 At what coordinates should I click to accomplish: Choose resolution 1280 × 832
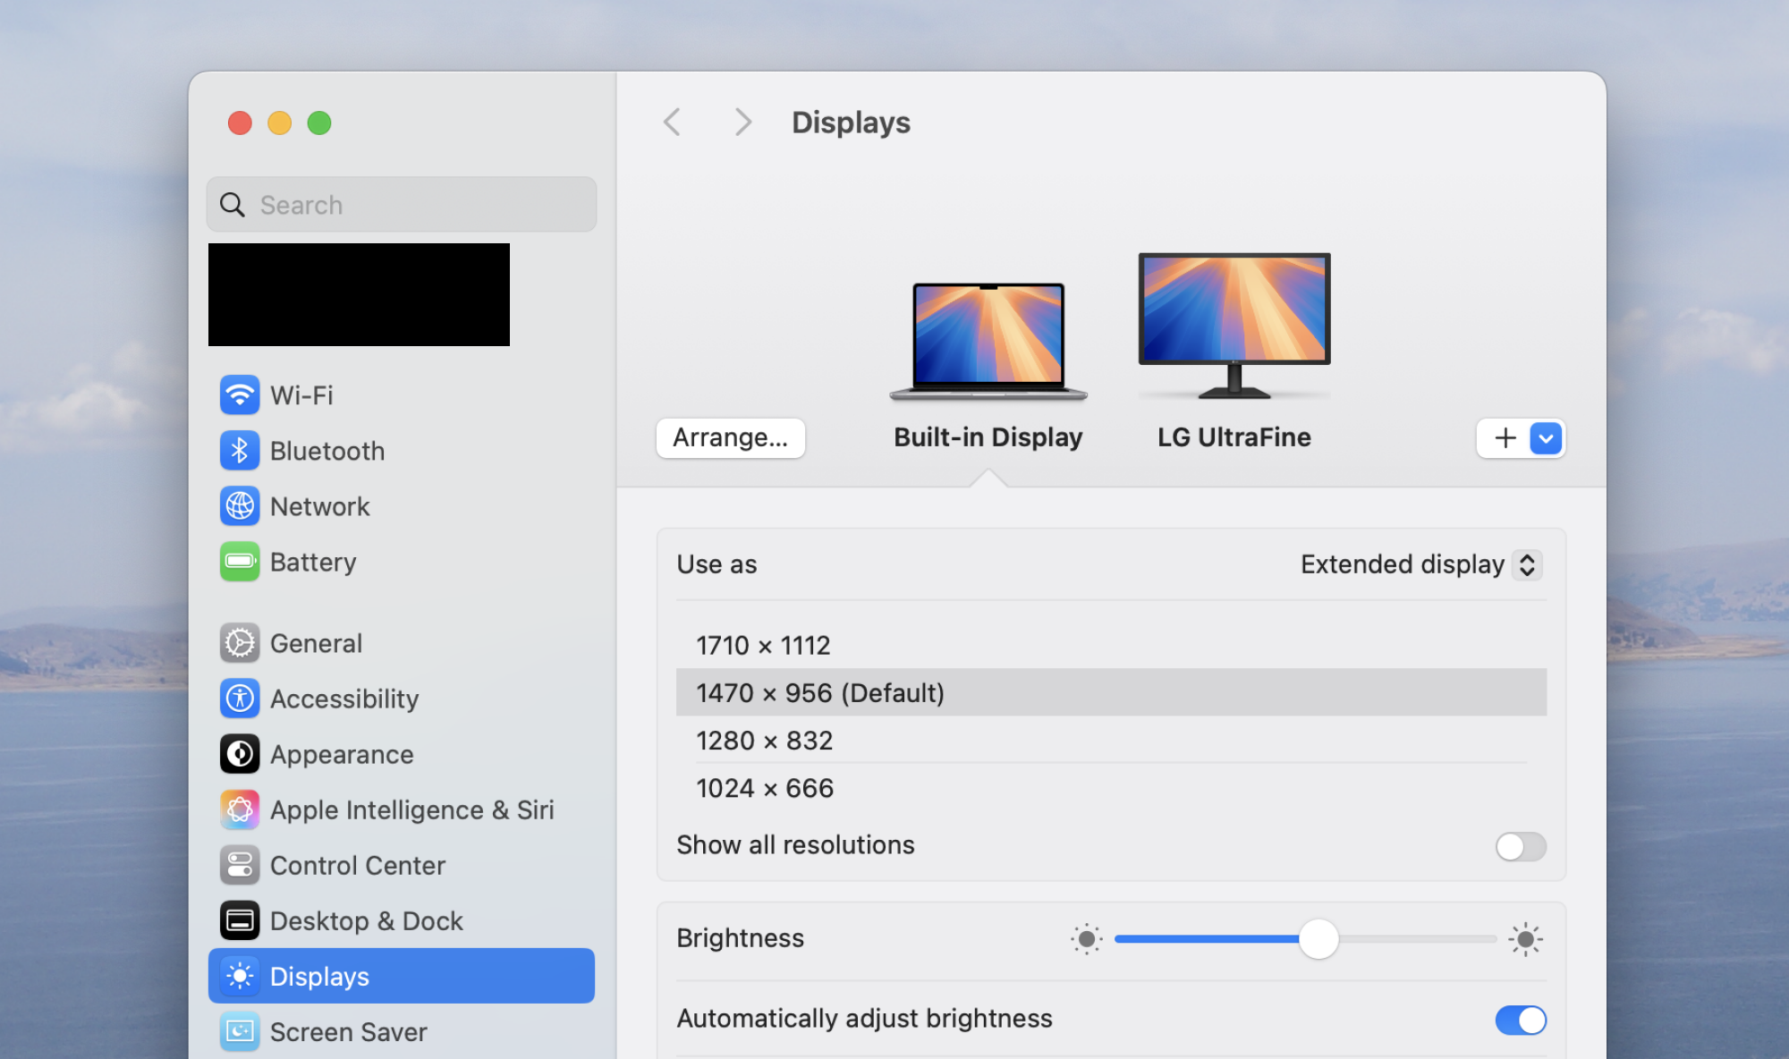click(x=1111, y=740)
